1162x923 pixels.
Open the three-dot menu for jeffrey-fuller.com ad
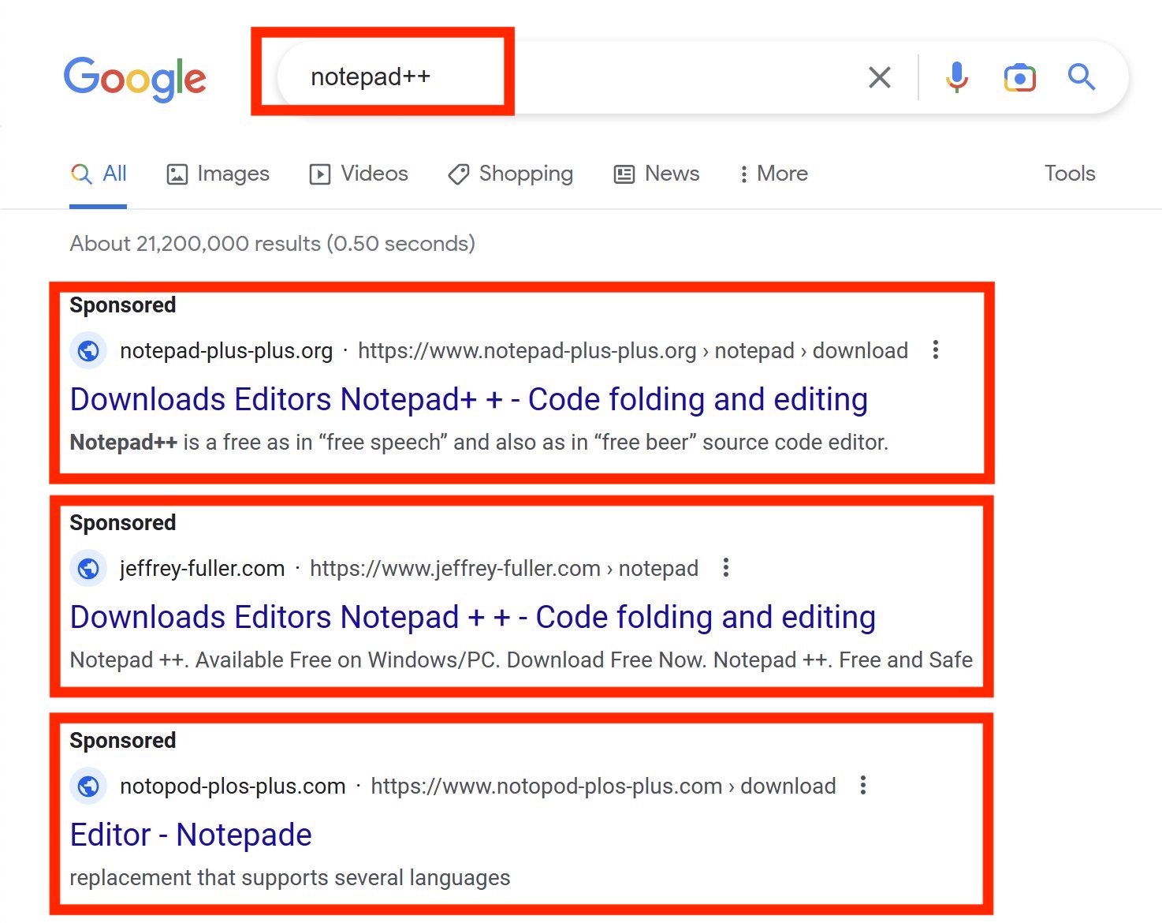pyautogui.click(x=726, y=567)
